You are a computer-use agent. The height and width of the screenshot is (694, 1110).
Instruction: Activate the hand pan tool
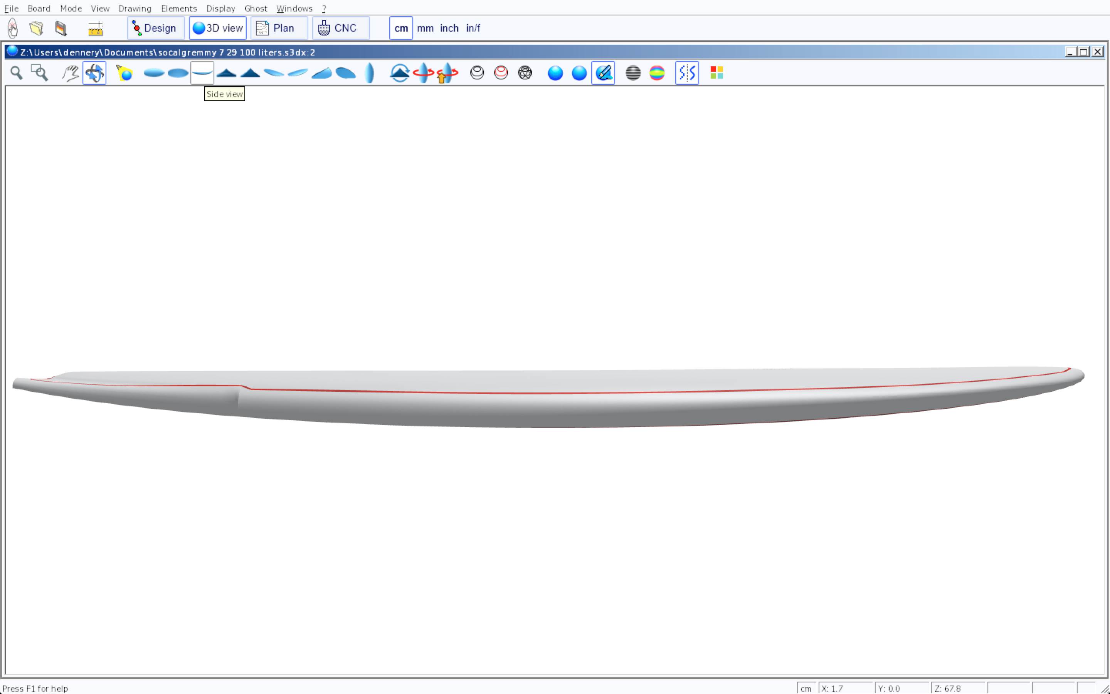coord(70,73)
